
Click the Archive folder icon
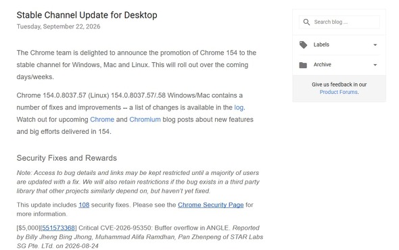[303, 65]
